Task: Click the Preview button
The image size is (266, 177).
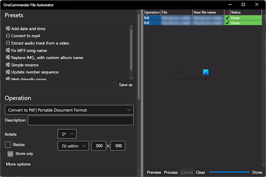Action: 154,172
